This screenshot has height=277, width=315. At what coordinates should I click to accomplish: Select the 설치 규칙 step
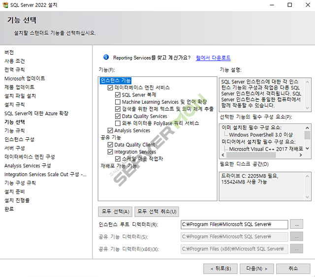point(15,104)
